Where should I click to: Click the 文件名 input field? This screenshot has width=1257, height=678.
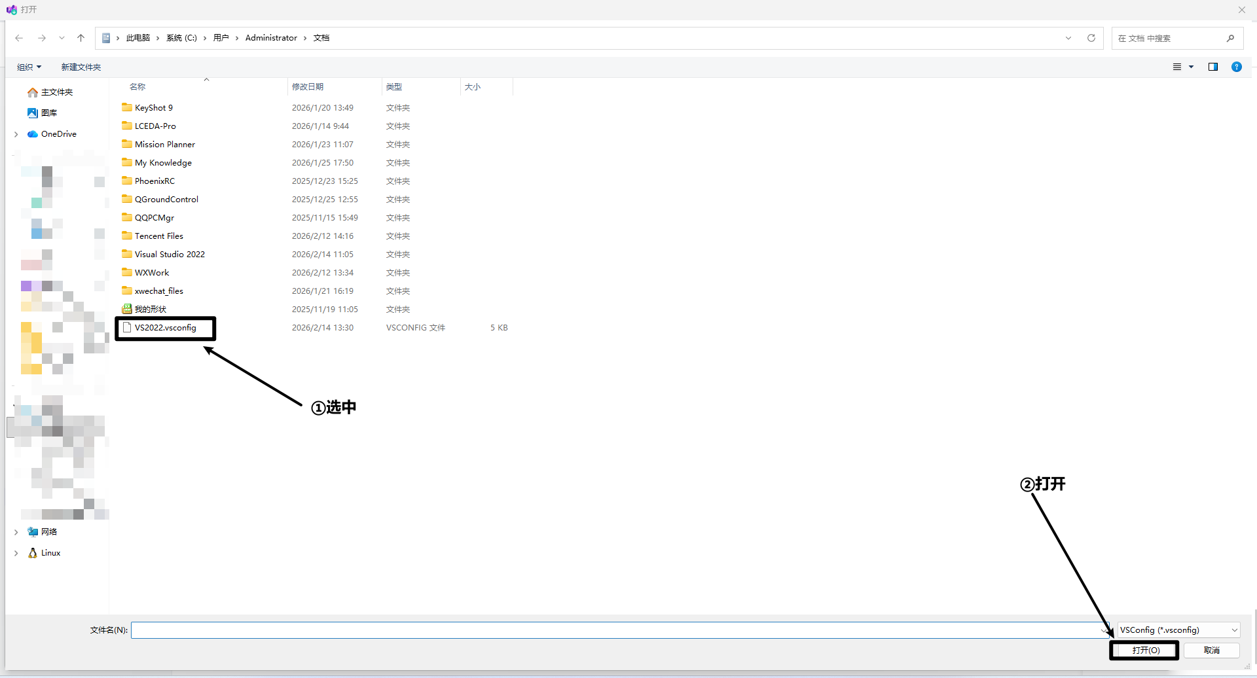615,630
